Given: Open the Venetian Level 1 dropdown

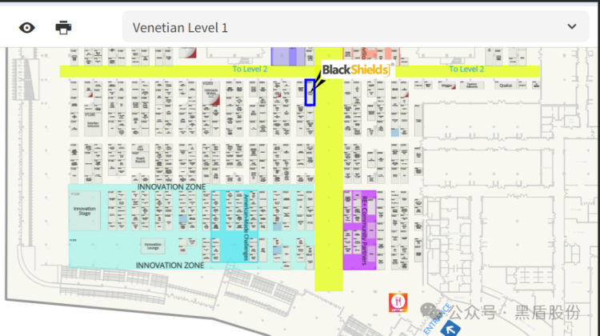Looking at the screenshot, I should tap(344, 27).
